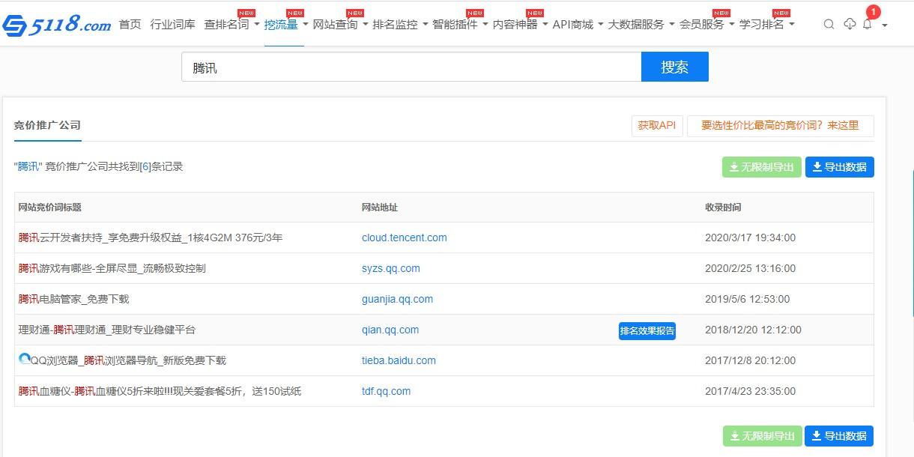This screenshot has width=914, height=457.
Task: Click the 网站竞价词标题 column header
Action: [50, 208]
